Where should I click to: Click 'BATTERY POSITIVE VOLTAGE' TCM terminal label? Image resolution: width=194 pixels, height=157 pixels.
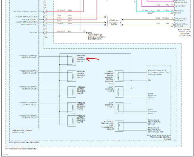click(x=26, y=12)
